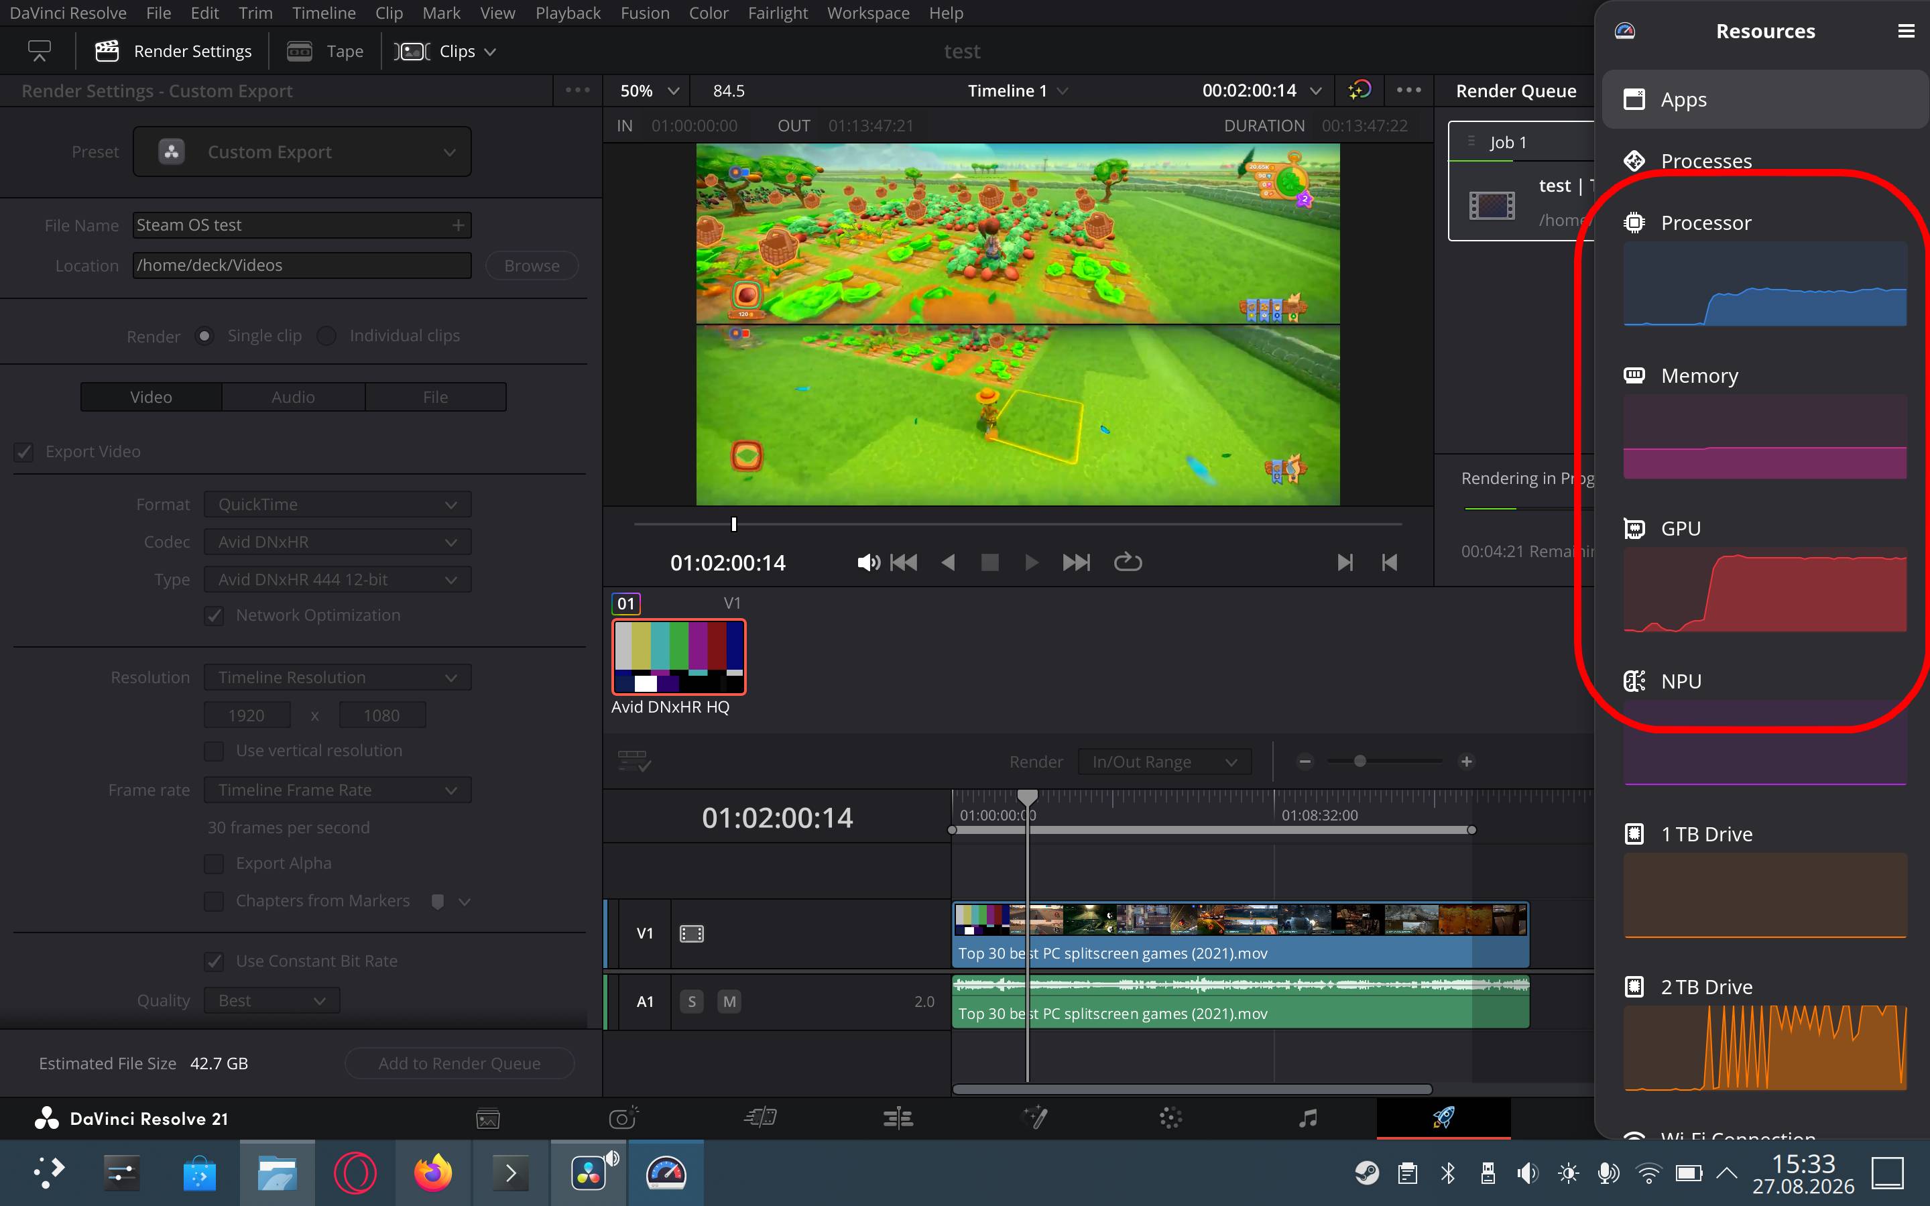1930x1206 pixels.
Task: Toggle Use Constant Bit Rate checkbox
Action: click(214, 961)
